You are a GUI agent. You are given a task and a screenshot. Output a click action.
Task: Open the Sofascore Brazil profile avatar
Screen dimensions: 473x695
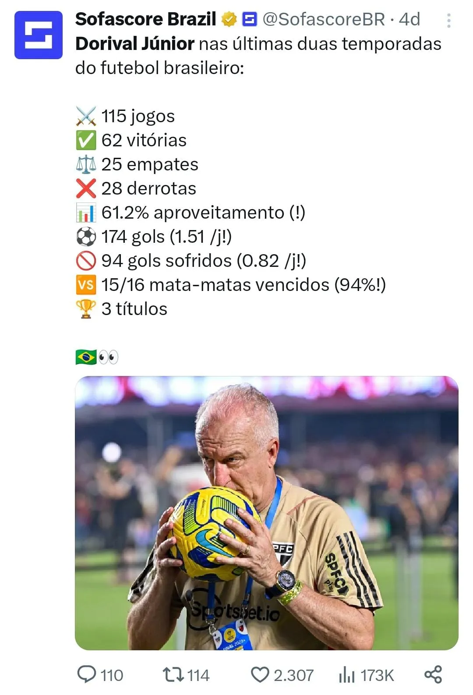39,35
